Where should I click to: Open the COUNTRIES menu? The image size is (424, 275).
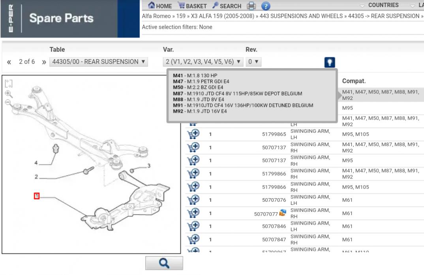(x=383, y=5)
